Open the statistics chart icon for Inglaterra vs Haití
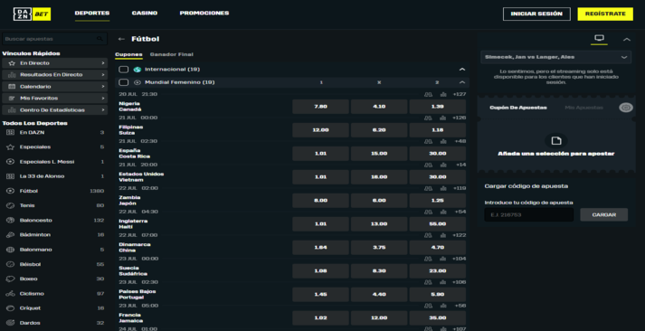This screenshot has height=331, width=645. pos(443,212)
